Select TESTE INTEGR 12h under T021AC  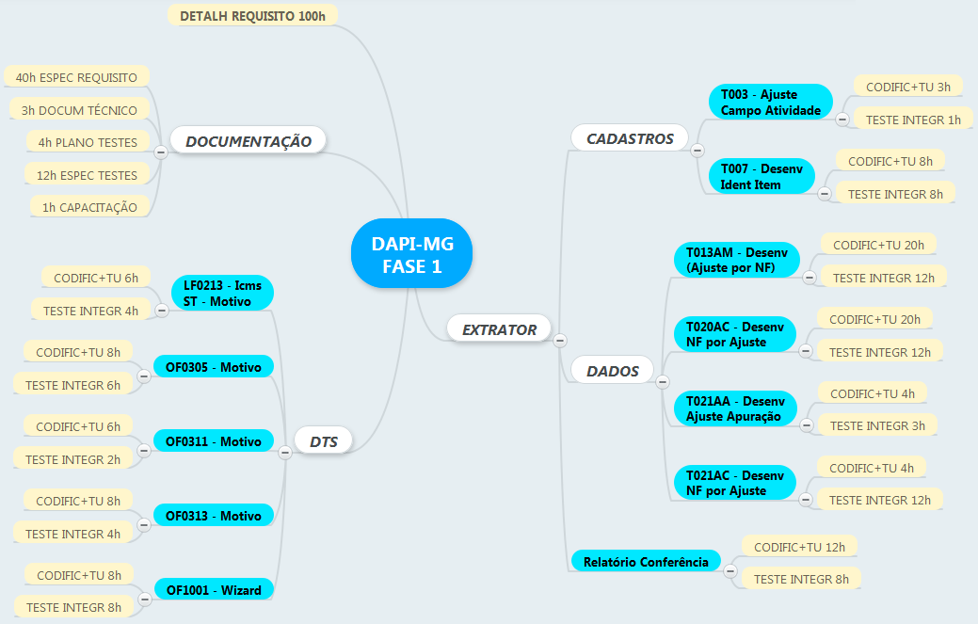(x=879, y=500)
